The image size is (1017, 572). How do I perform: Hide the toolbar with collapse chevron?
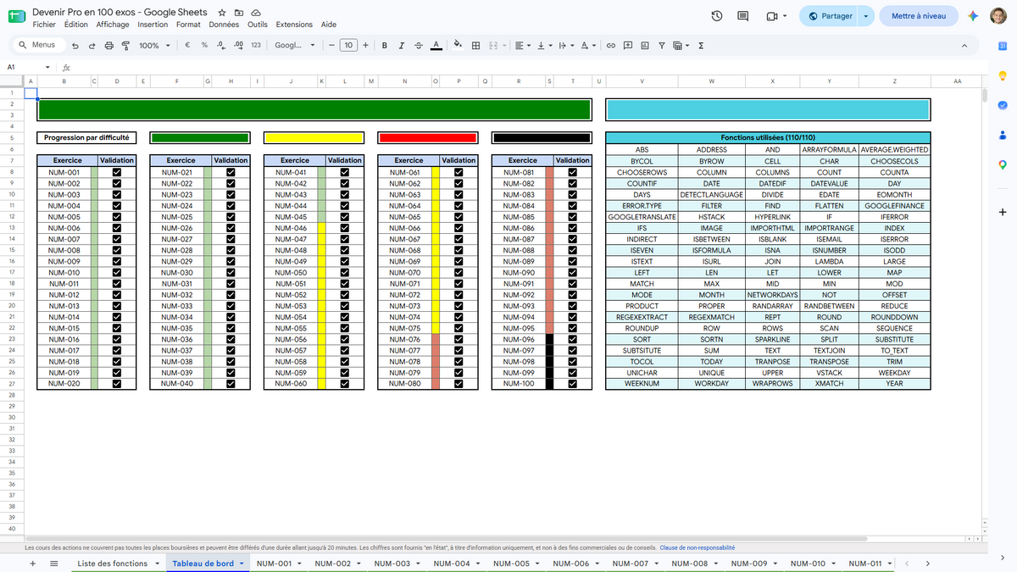964,46
